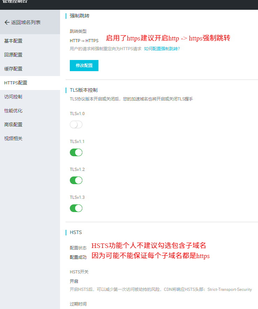Click the HSTS section heading

(76, 232)
